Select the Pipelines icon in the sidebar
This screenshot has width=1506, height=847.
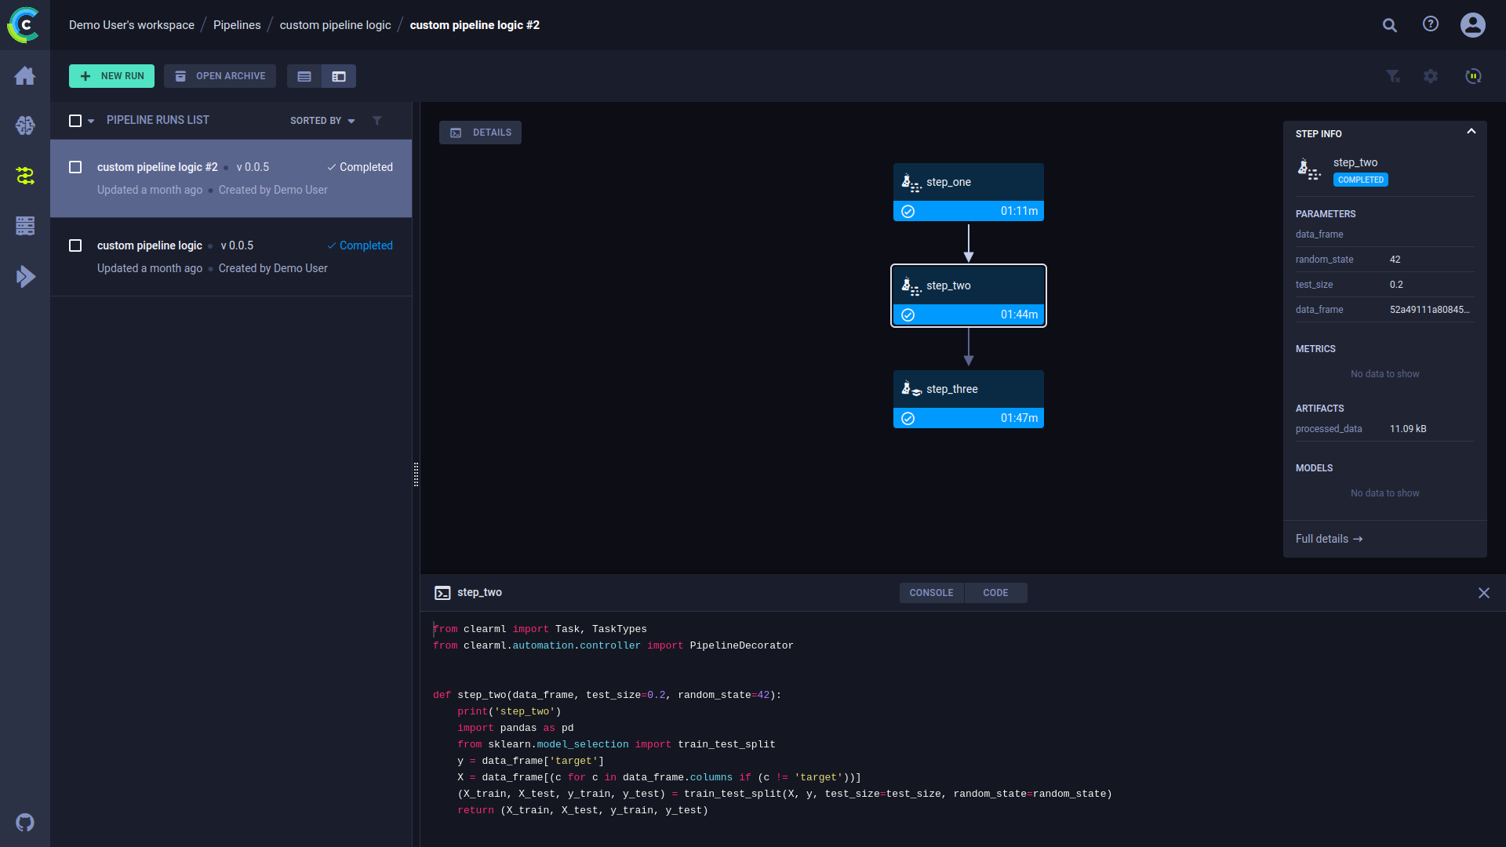(x=24, y=176)
